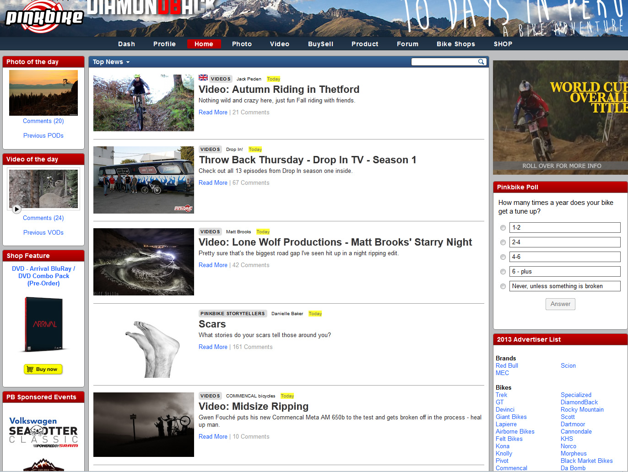Screen dimensions: 628x472
Task: Submit the poll with Answer button
Action: click(560, 304)
